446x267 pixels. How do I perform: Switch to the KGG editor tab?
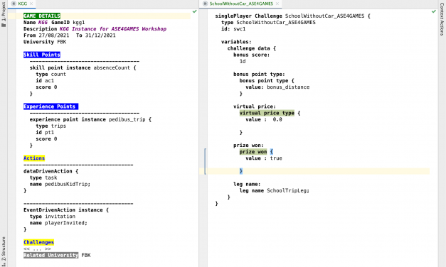click(22, 4)
